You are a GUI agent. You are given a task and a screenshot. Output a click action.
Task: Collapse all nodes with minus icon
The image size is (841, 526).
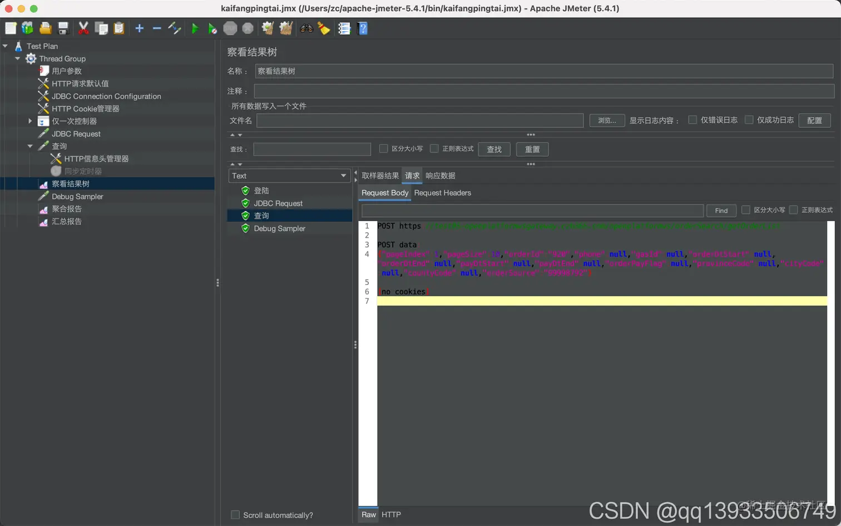pyautogui.click(x=157, y=28)
